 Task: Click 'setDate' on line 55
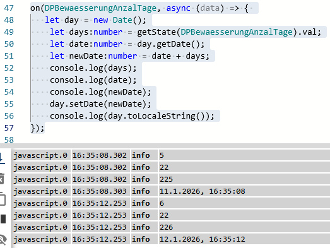point(86,104)
